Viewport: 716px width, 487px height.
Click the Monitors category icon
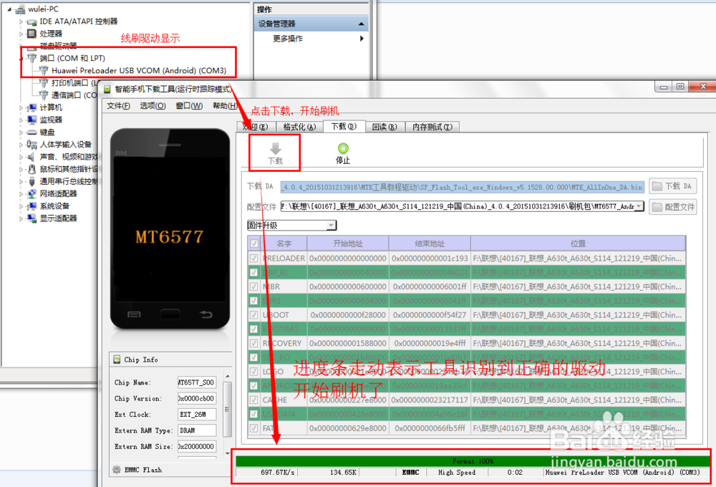(32, 120)
